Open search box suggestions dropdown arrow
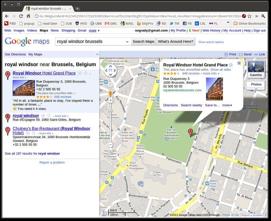271x221 pixels. [127, 42]
